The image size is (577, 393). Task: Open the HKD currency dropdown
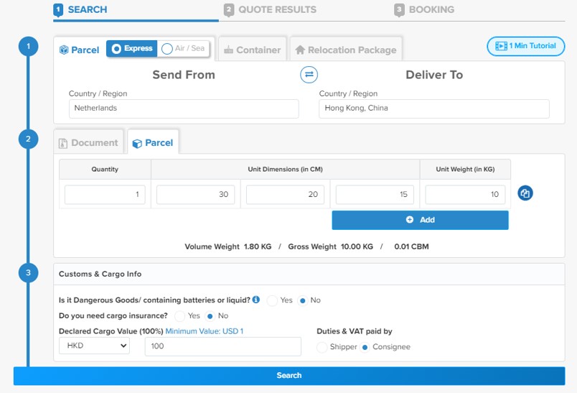coord(94,346)
